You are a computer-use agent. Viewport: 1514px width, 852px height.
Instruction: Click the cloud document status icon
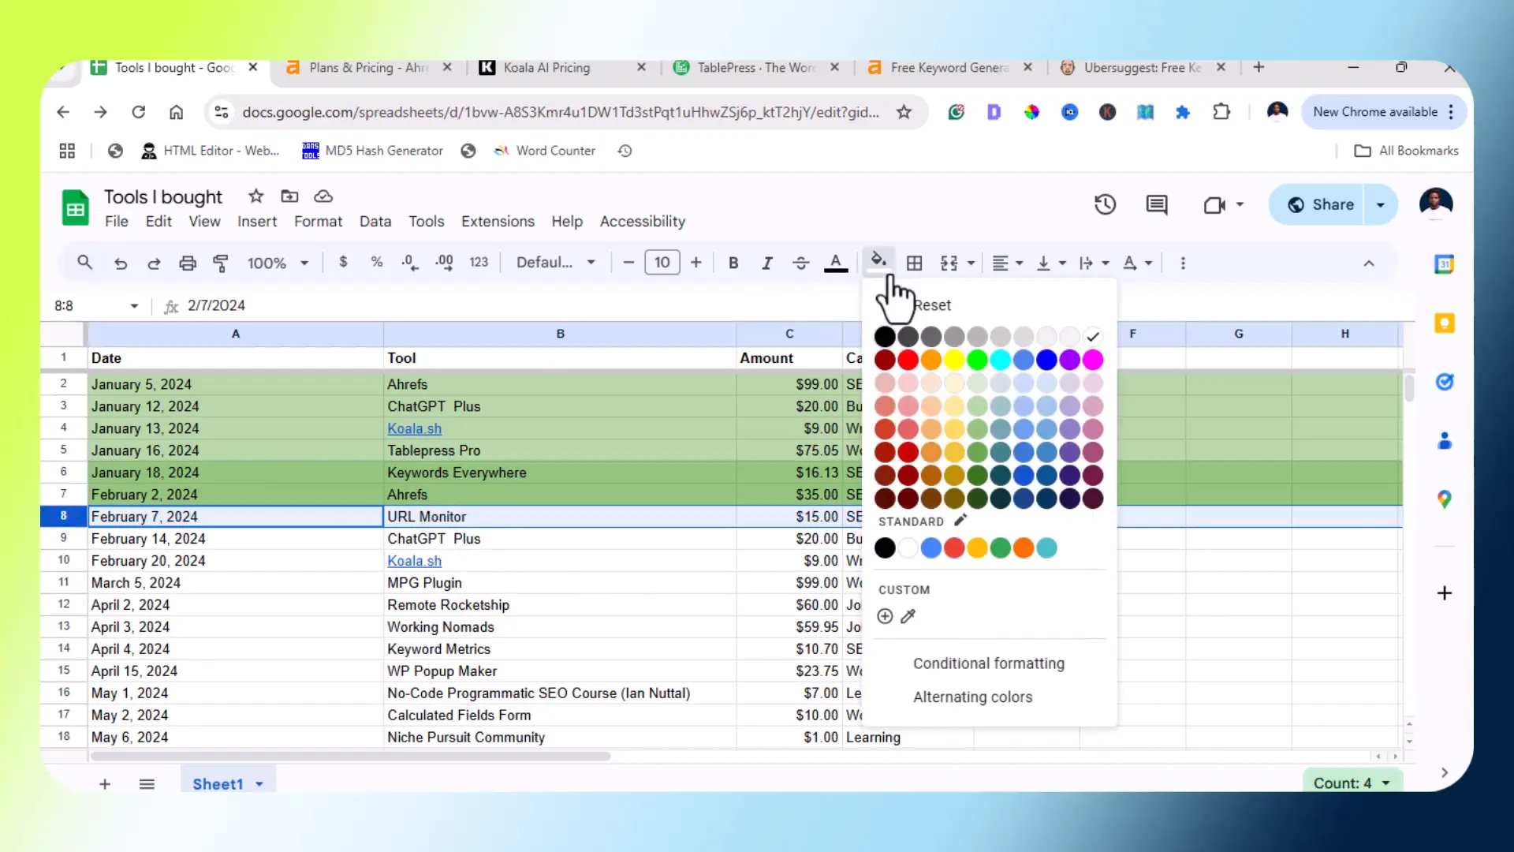(323, 196)
